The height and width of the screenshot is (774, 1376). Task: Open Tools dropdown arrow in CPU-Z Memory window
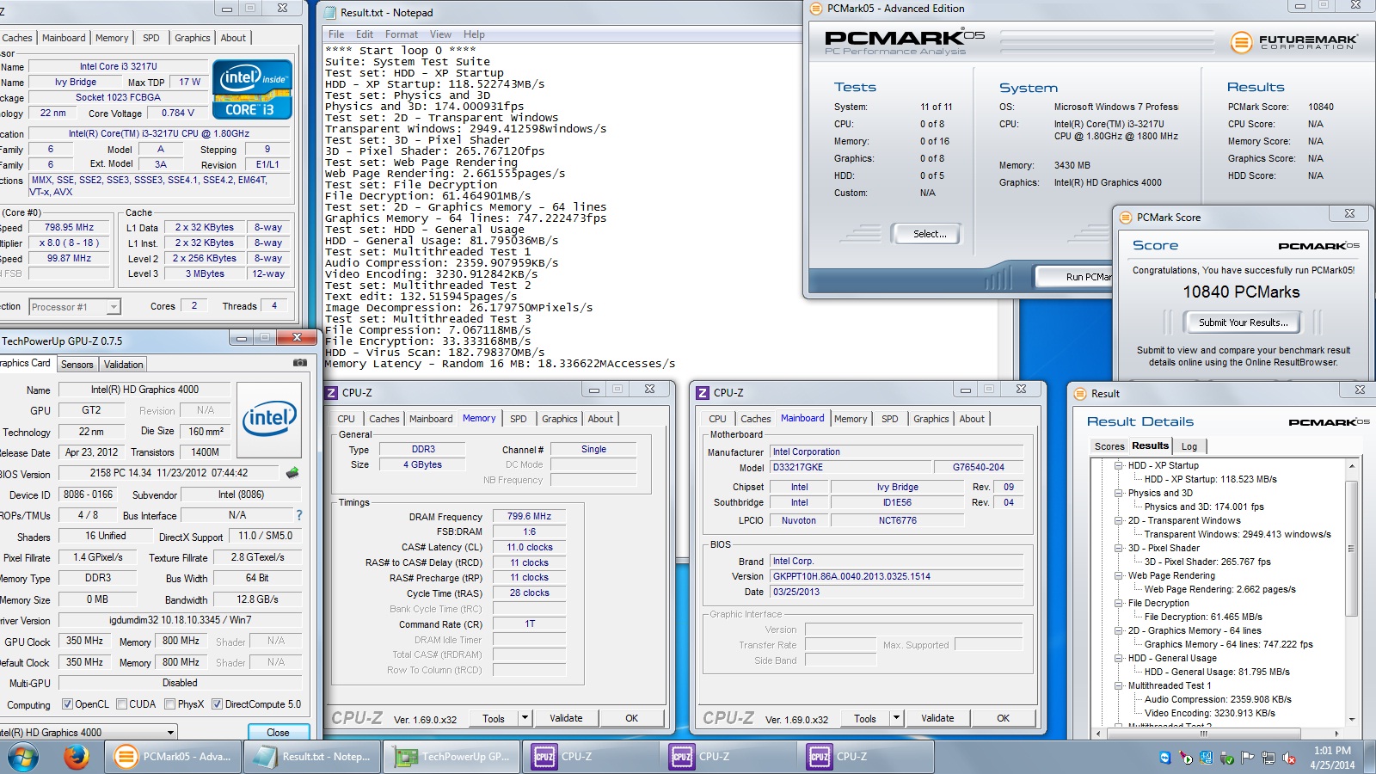(x=525, y=718)
